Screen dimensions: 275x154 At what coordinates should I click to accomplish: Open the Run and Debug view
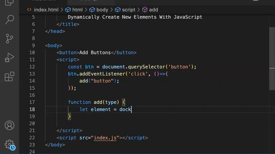pos(9,57)
